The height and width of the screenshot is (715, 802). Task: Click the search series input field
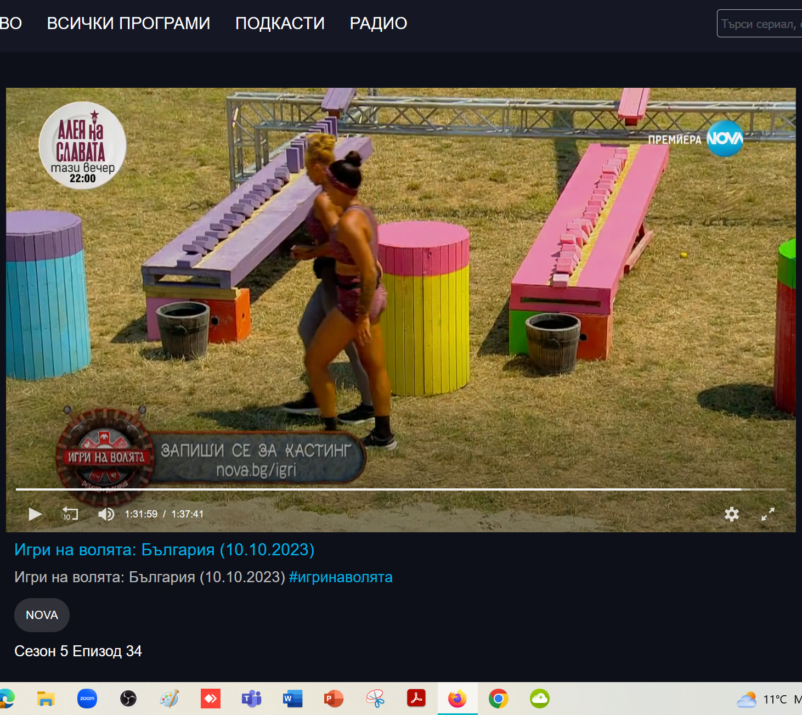[760, 24]
